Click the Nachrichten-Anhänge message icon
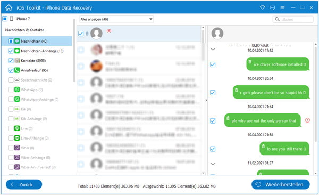 (17, 51)
